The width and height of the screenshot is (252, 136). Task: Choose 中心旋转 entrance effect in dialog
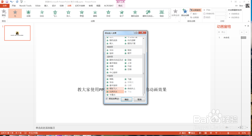[112, 73]
